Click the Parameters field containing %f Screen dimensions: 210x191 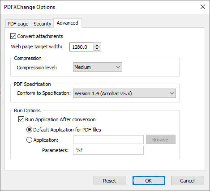(x=108, y=150)
